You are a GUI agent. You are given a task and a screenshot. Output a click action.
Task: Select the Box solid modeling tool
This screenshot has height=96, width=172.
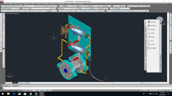(x=61, y=11)
